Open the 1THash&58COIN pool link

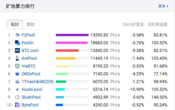[x=38, y=82]
